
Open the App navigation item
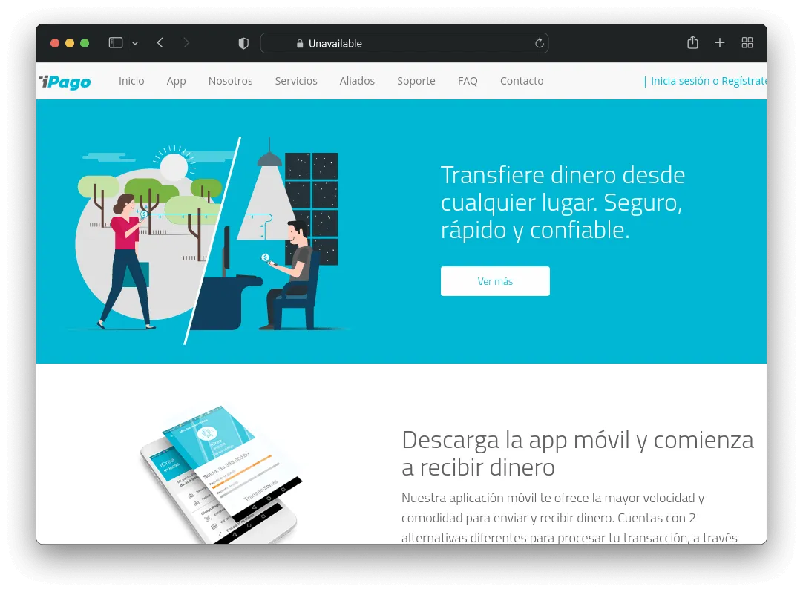176,81
